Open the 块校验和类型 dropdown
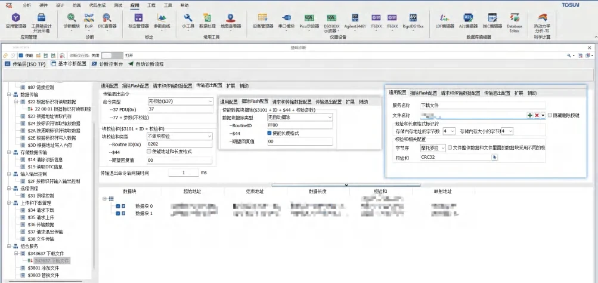Viewport: 598px width, 283px height. (x=181, y=136)
